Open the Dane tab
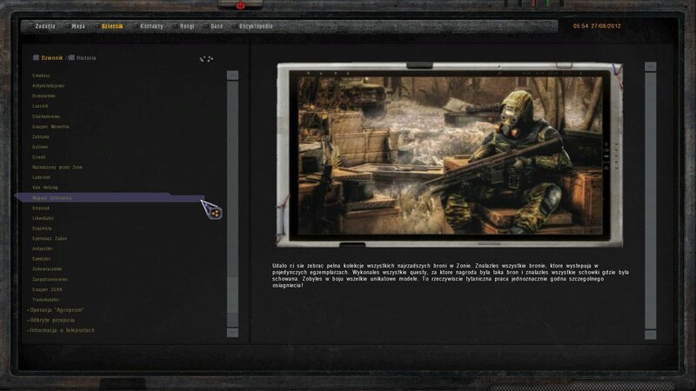Screen dimensions: 696x391 pyautogui.click(x=216, y=26)
